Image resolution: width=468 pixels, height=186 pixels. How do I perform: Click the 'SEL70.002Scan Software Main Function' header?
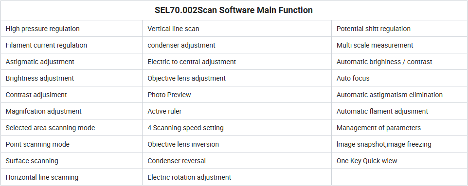tap(234, 10)
